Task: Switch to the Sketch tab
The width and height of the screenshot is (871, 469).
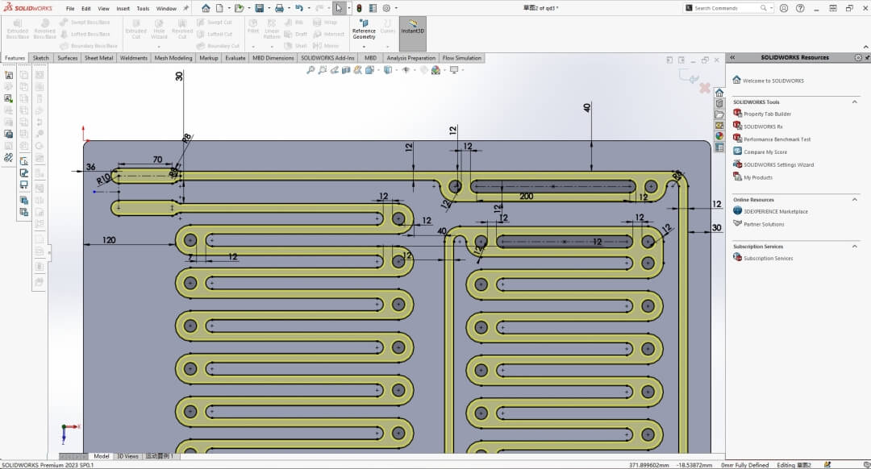Action: point(41,58)
